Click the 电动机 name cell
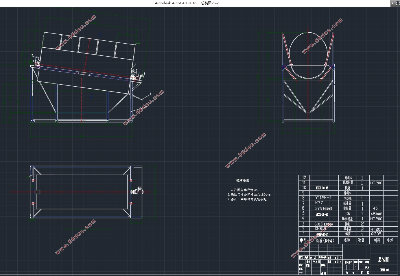The image size is (400, 276). 348,198
